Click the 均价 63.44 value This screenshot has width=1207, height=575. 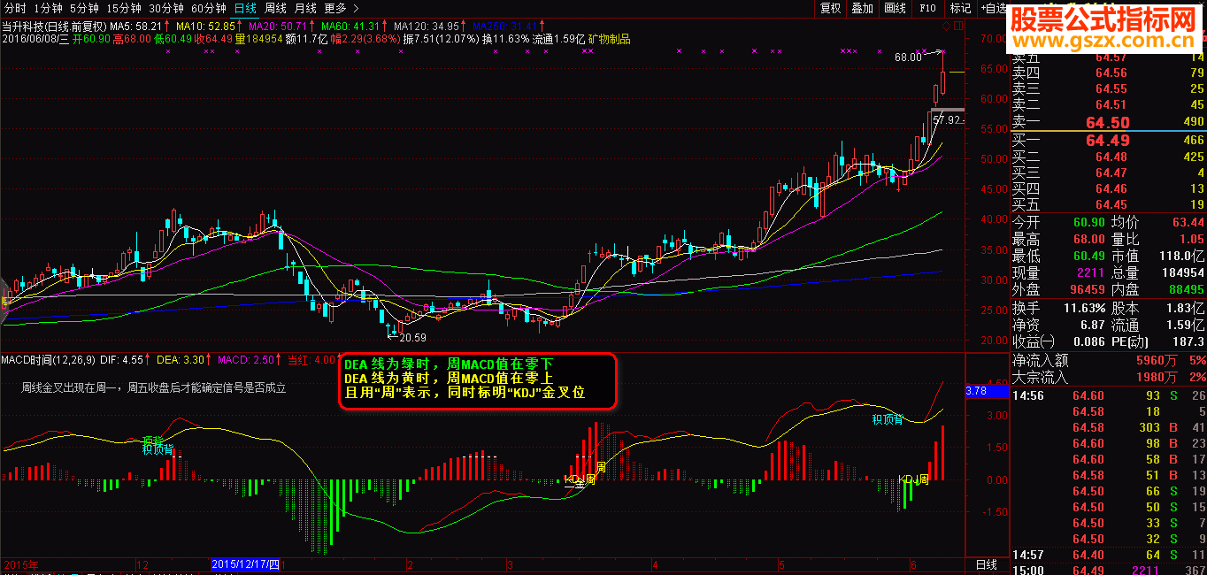point(1187,222)
